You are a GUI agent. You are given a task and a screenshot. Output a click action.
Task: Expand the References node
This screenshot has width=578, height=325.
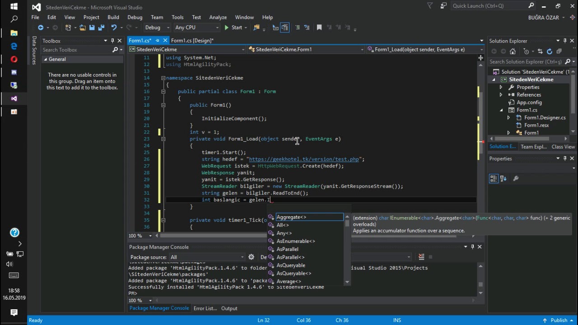pos(501,95)
